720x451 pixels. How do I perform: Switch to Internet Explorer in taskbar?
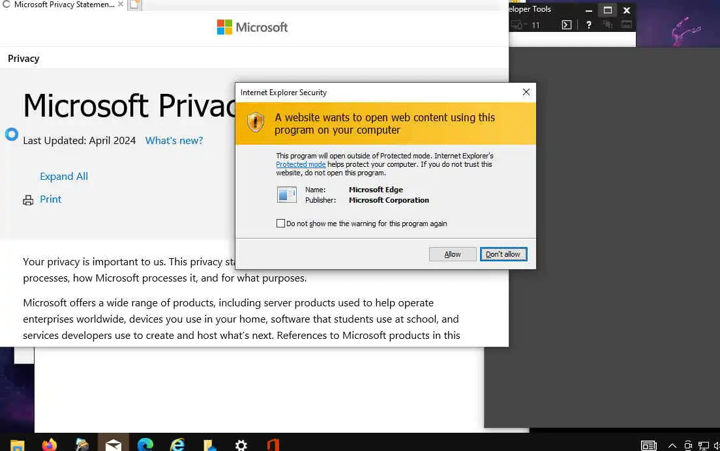pos(177,444)
